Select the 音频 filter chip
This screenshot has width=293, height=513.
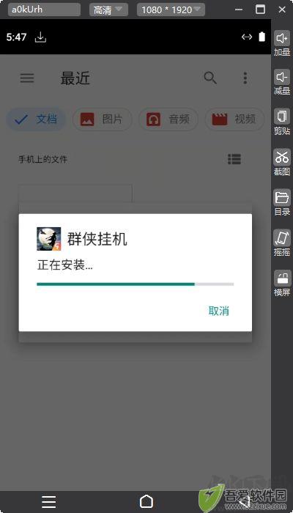coord(168,119)
